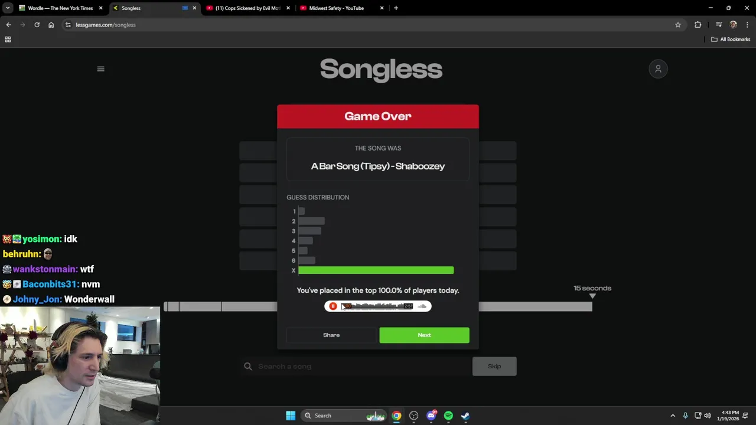Open the Extensions puzzle icon
Image resolution: width=756 pixels, height=425 pixels.
coord(698,25)
